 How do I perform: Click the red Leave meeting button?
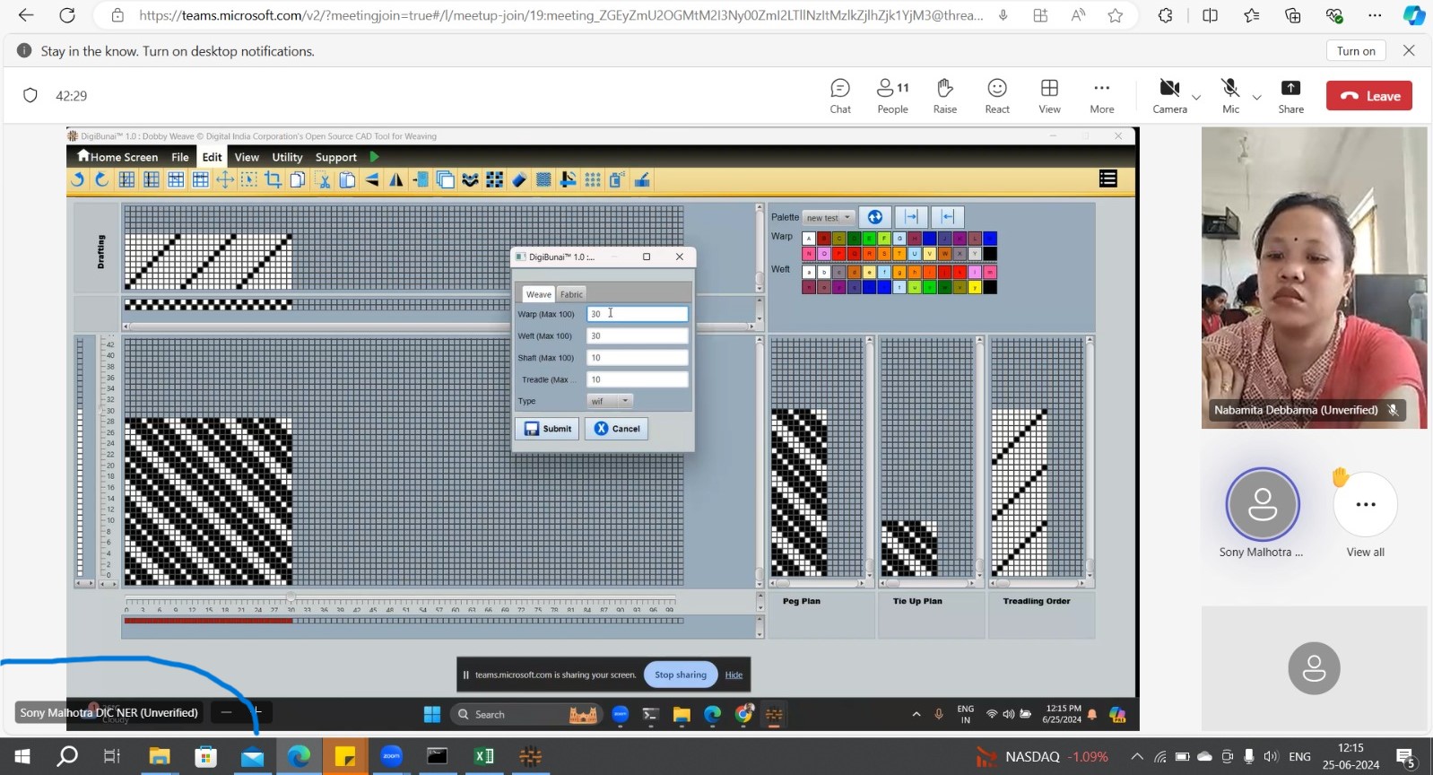click(1369, 96)
